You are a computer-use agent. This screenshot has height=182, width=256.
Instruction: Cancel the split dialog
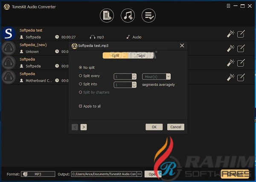(176, 127)
